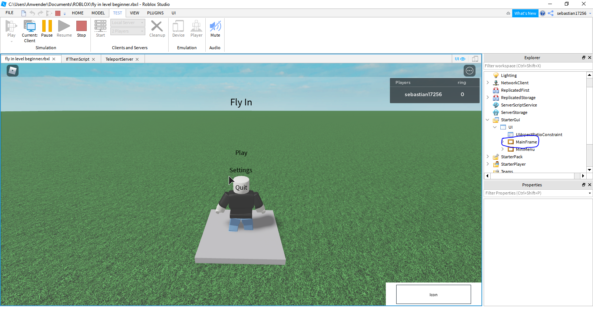Open the 2 Players dropdown
The width and height of the screenshot is (593, 318).
point(128,31)
